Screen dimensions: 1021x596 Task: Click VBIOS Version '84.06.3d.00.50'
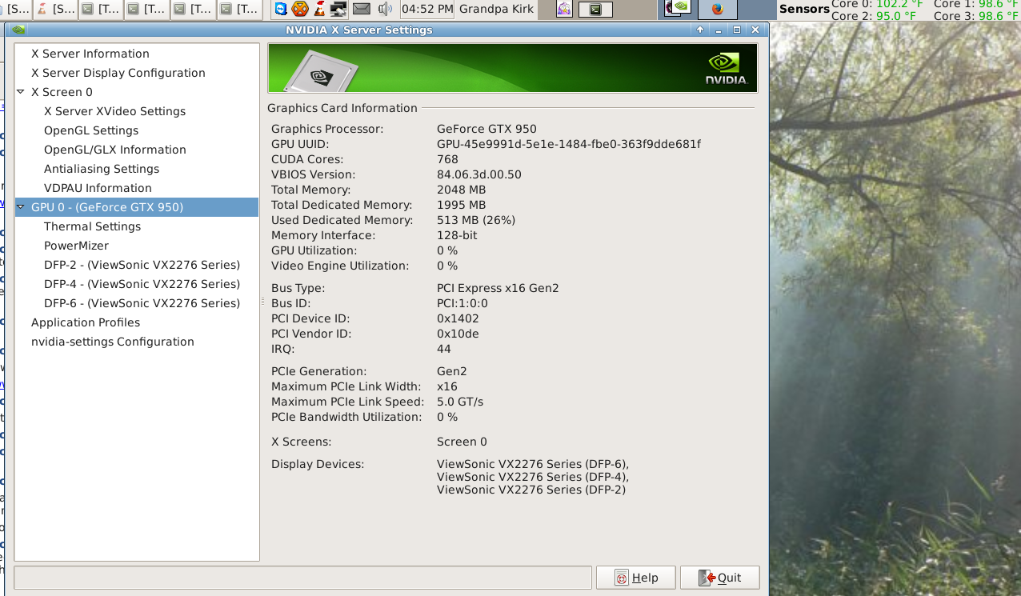click(479, 174)
